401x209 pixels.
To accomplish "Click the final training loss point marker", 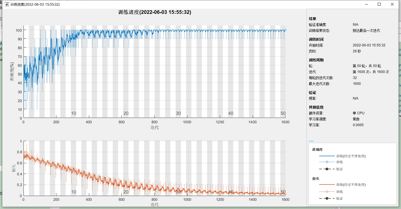I will (x=285, y=194).
